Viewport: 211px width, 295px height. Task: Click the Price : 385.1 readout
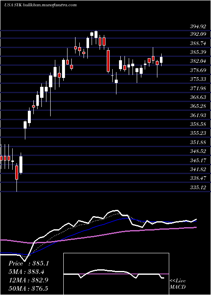click(x=29, y=263)
